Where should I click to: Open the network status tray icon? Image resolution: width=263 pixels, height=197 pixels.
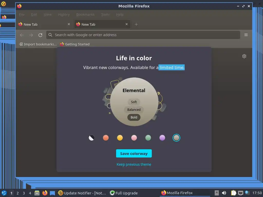[x=241, y=193]
